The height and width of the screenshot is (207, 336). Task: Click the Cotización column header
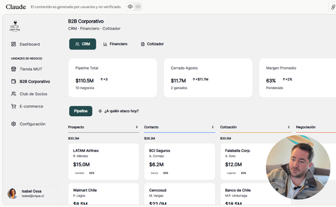click(x=228, y=127)
